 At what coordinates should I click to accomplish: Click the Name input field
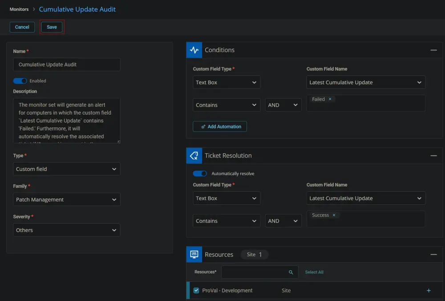(x=67, y=65)
